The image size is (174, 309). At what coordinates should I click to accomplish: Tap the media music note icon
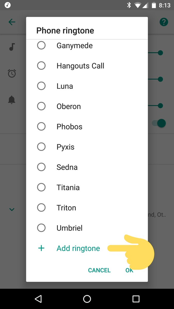[12, 47]
